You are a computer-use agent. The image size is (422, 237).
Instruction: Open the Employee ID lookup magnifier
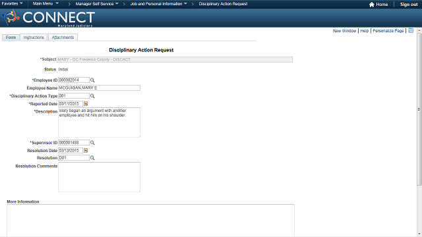tap(92, 80)
